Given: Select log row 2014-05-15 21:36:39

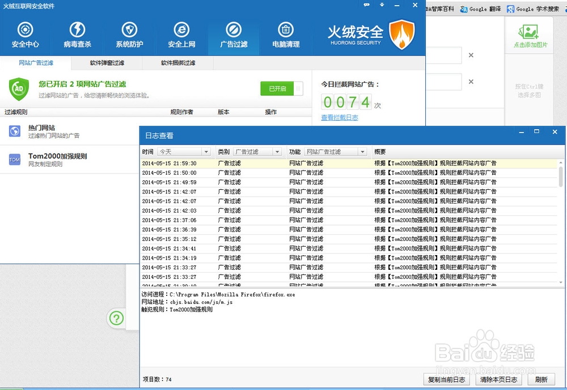Looking at the screenshot, I should [x=349, y=230].
